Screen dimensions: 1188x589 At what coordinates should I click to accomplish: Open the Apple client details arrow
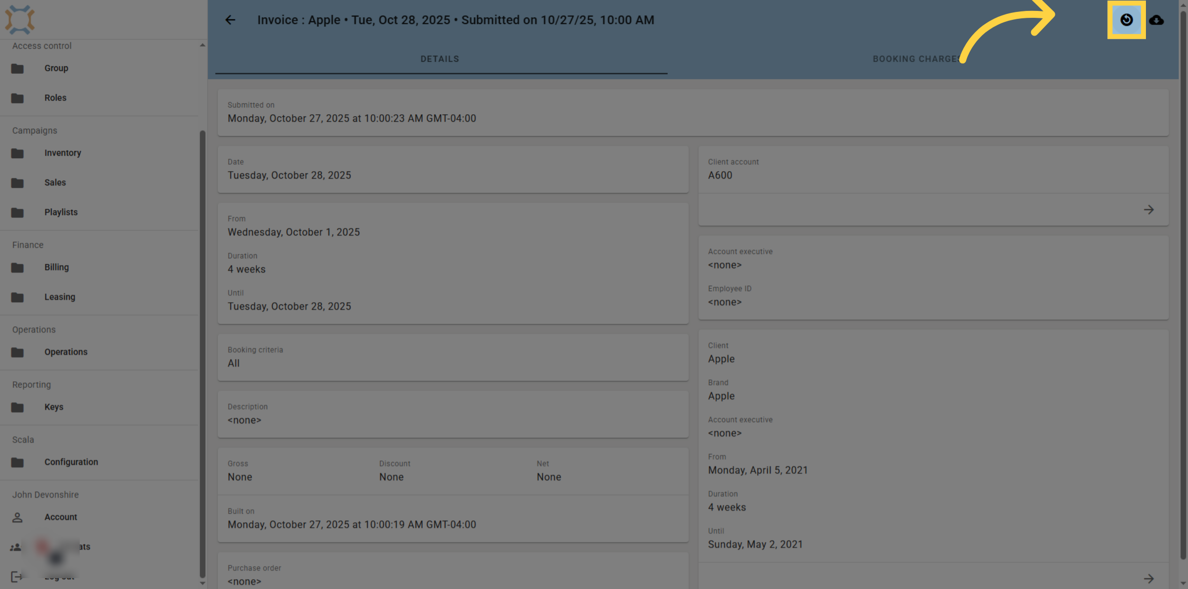(x=1148, y=578)
